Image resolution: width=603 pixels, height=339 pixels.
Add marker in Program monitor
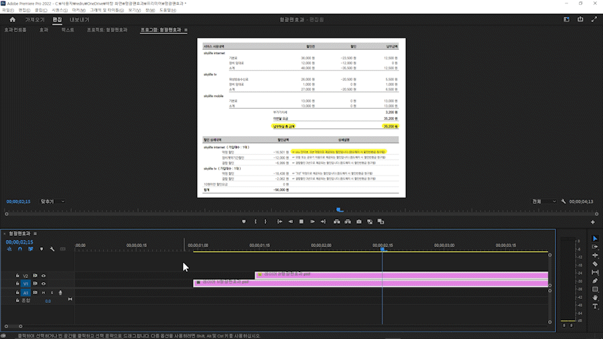[x=244, y=222]
